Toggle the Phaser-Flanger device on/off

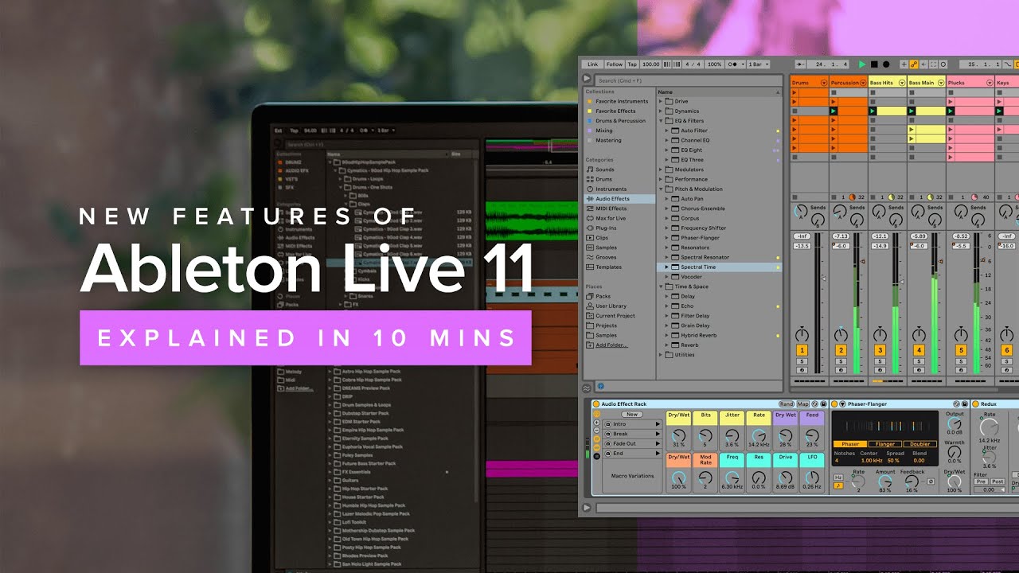coord(835,404)
